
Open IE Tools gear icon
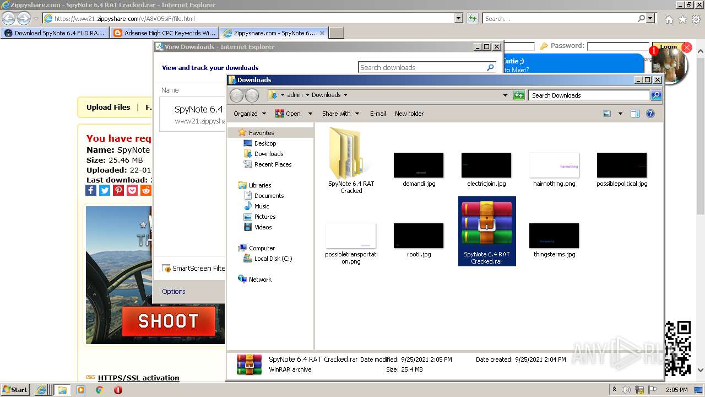(x=696, y=19)
